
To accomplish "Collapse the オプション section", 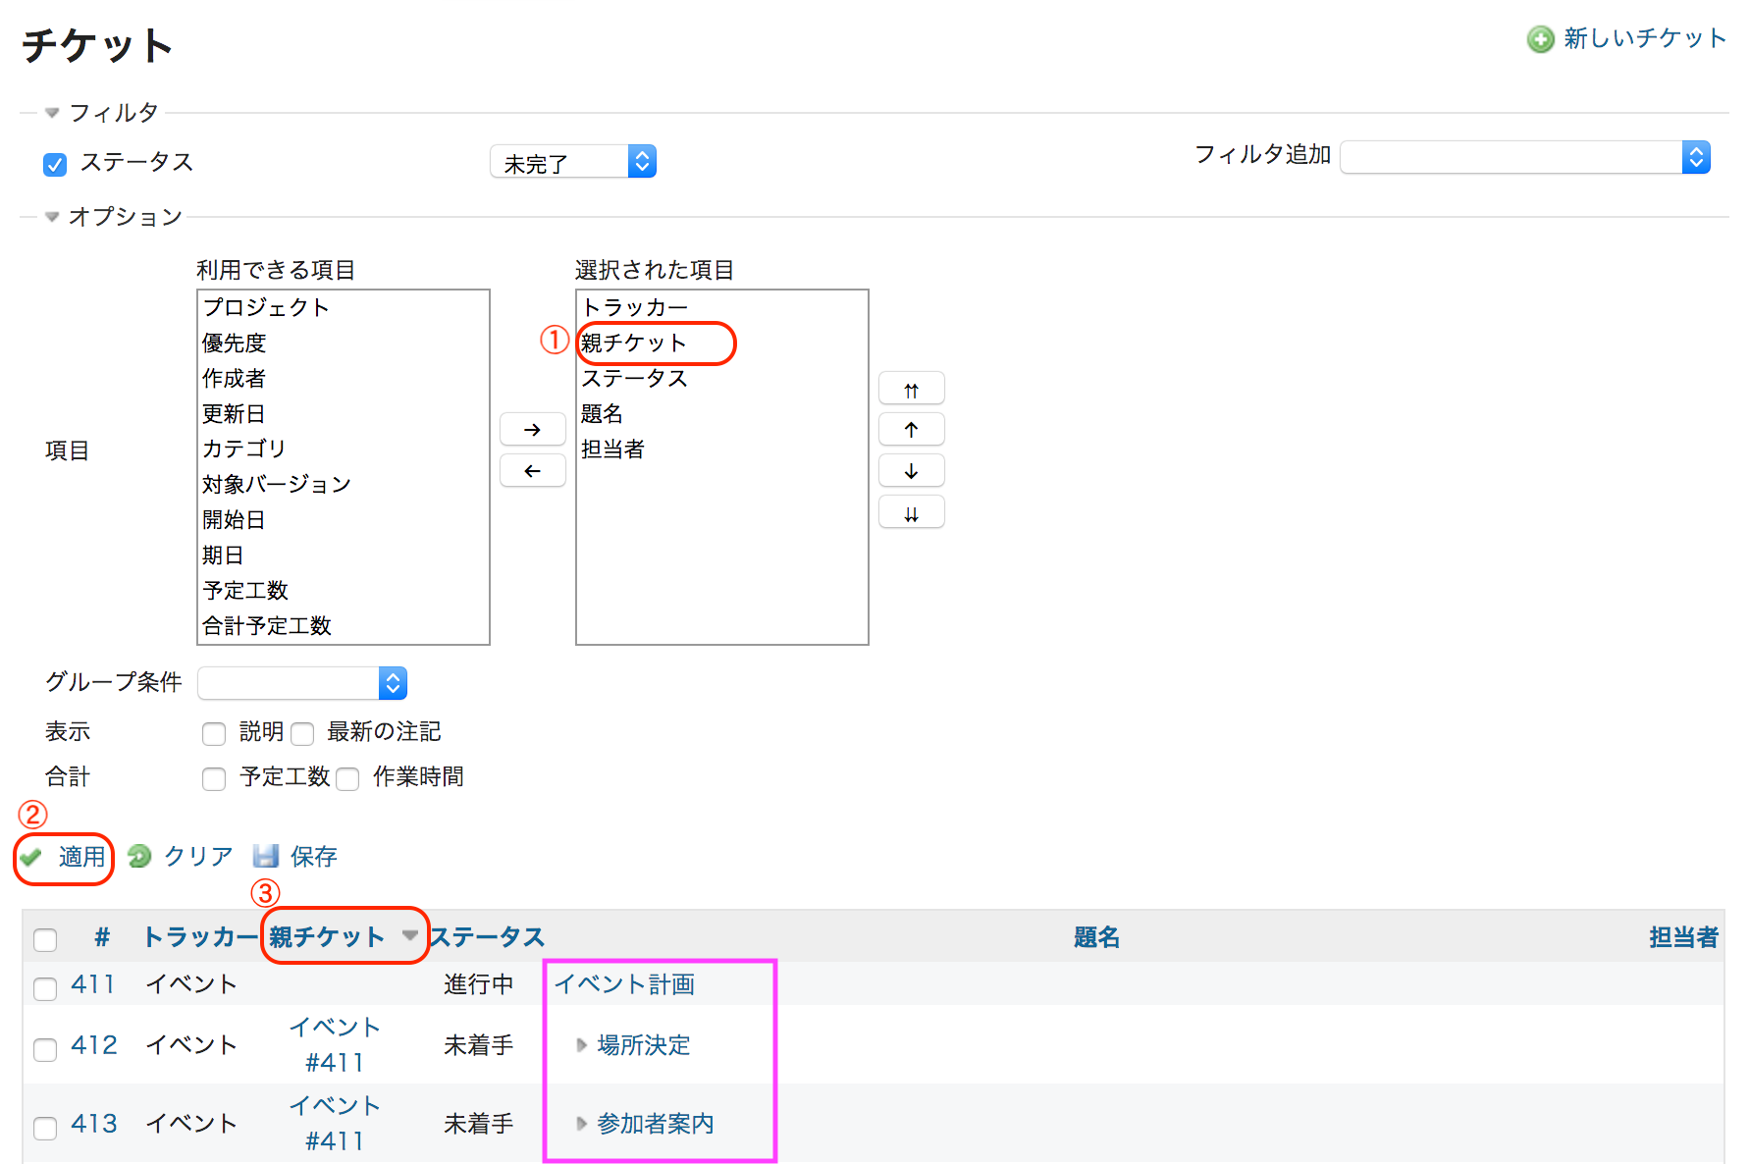I will [x=114, y=217].
